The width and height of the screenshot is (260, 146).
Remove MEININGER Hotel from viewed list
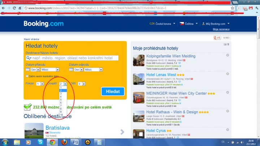(227, 92)
